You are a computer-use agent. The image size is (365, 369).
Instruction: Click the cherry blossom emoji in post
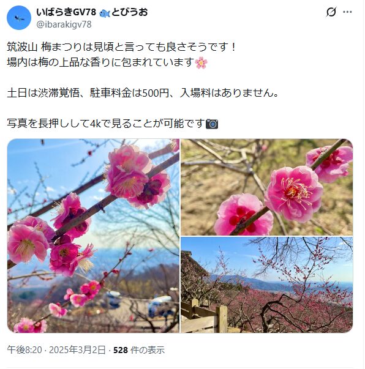[201, 62]
